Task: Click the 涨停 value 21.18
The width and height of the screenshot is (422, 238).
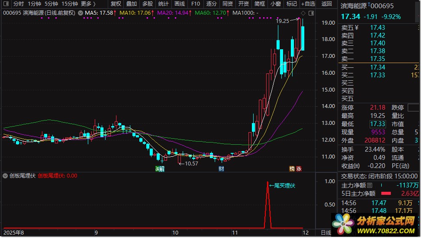Action: click(x=377, y=108)
